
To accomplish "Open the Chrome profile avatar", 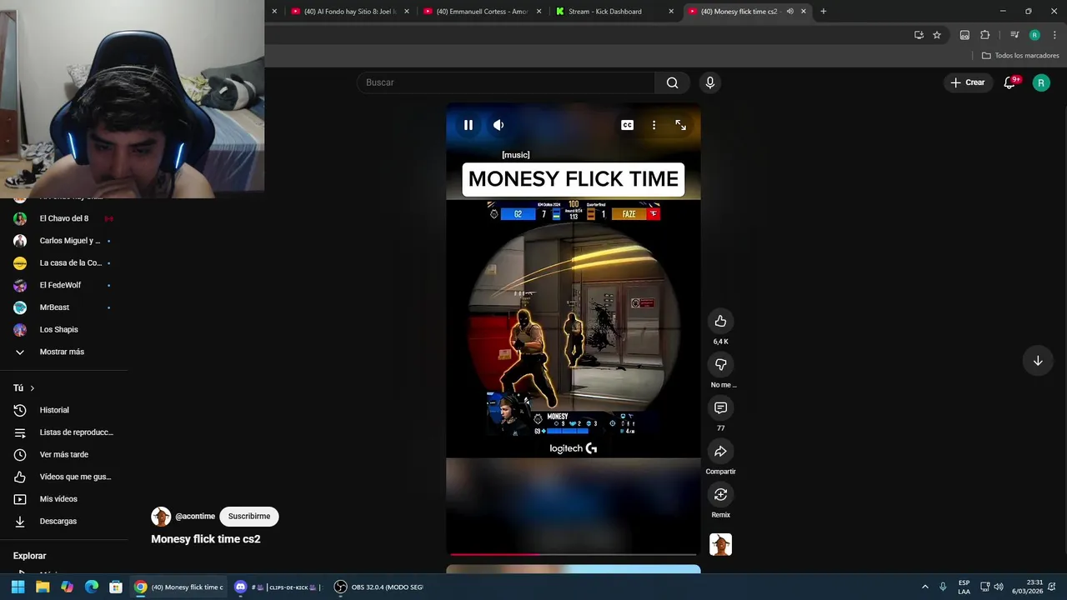I will coord(1034,35).
